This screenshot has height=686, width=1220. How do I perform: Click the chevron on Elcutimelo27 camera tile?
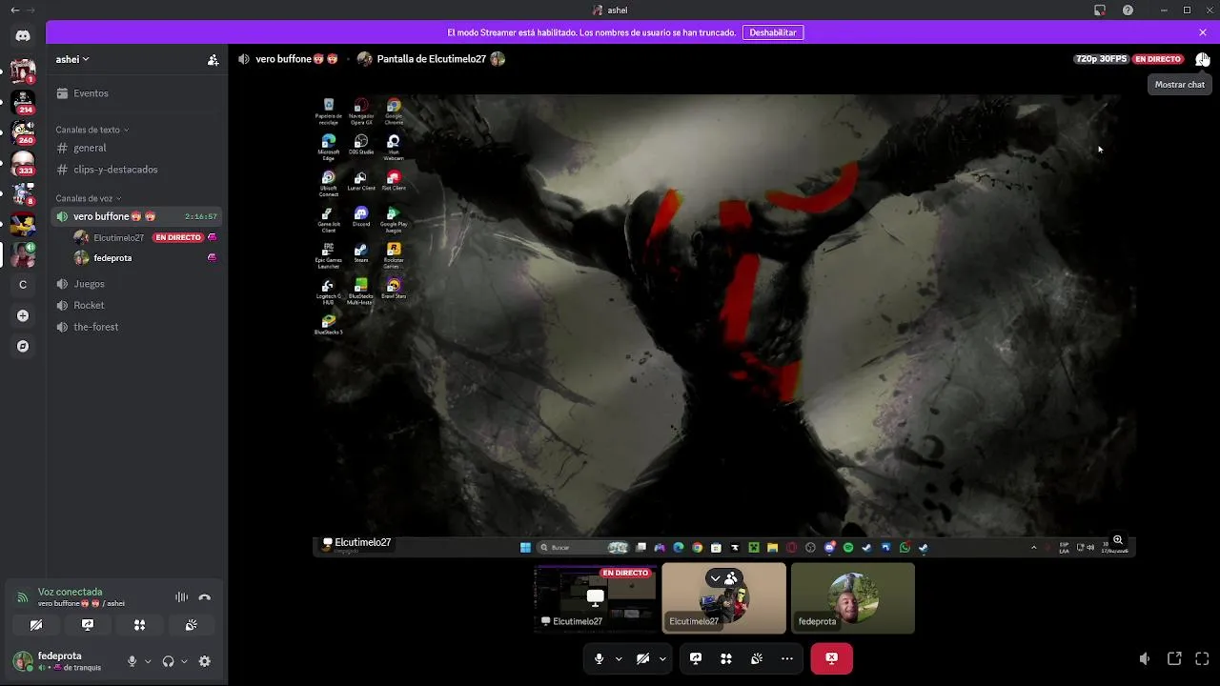tap(716, 578)
